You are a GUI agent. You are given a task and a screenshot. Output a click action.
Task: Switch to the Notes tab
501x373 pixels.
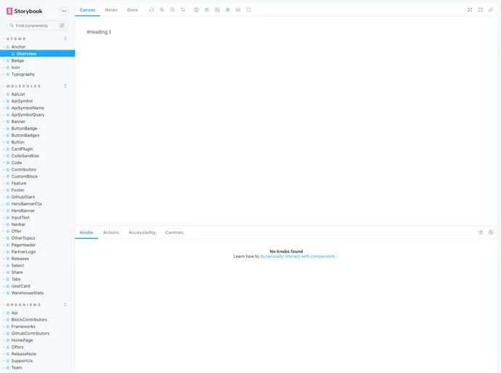(x=111, y=10)
